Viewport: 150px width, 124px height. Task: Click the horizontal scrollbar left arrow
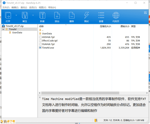(x=40, y=93)
